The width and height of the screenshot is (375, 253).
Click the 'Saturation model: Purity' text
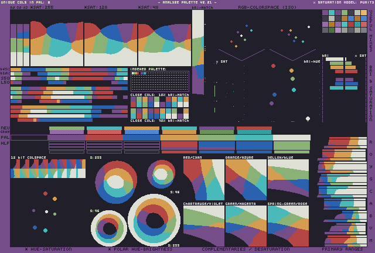(x=343, y=2)
